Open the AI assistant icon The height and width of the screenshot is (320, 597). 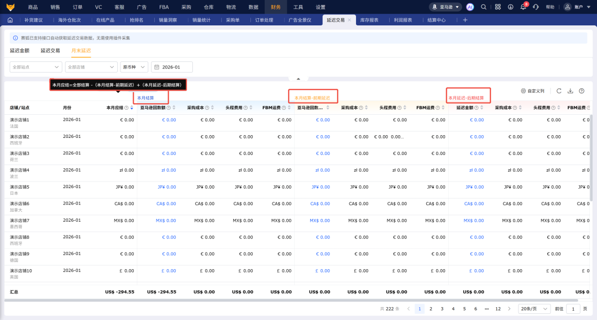point(470,7)
